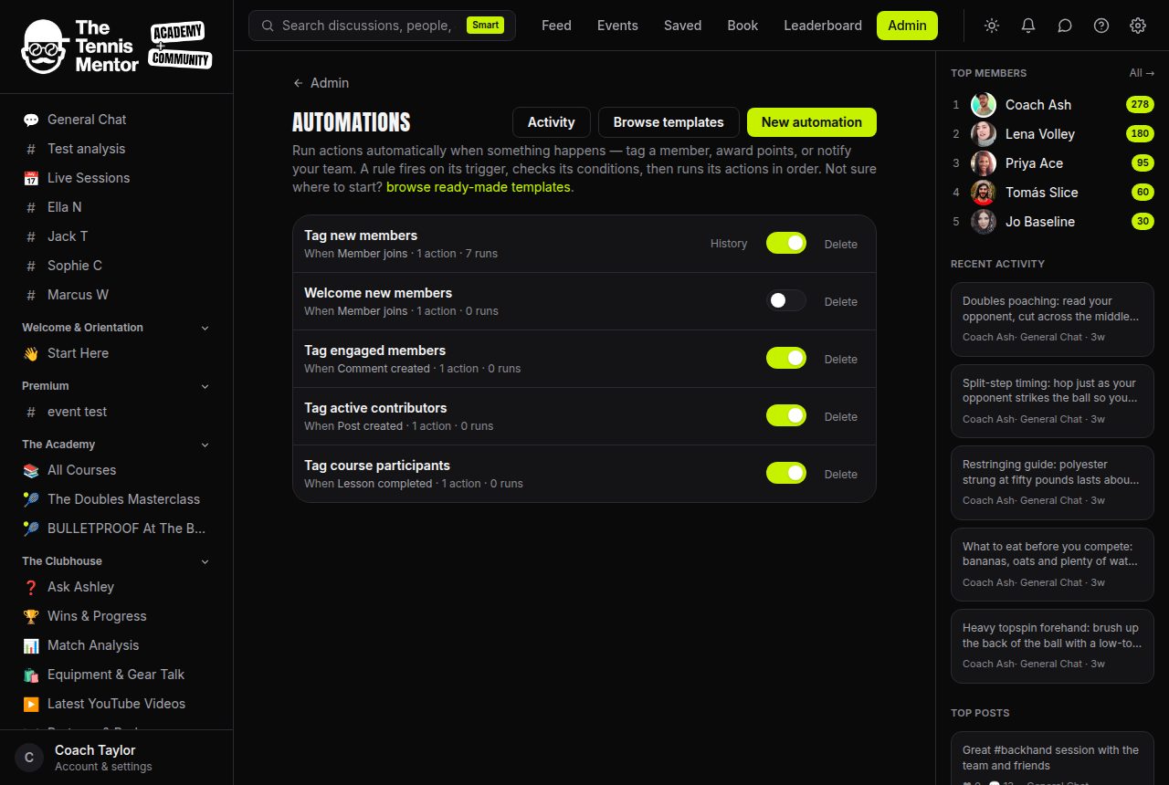Viewport: 1169px width, 785px height.
Task: Go back to Admin
Action: tap(321, 83)
